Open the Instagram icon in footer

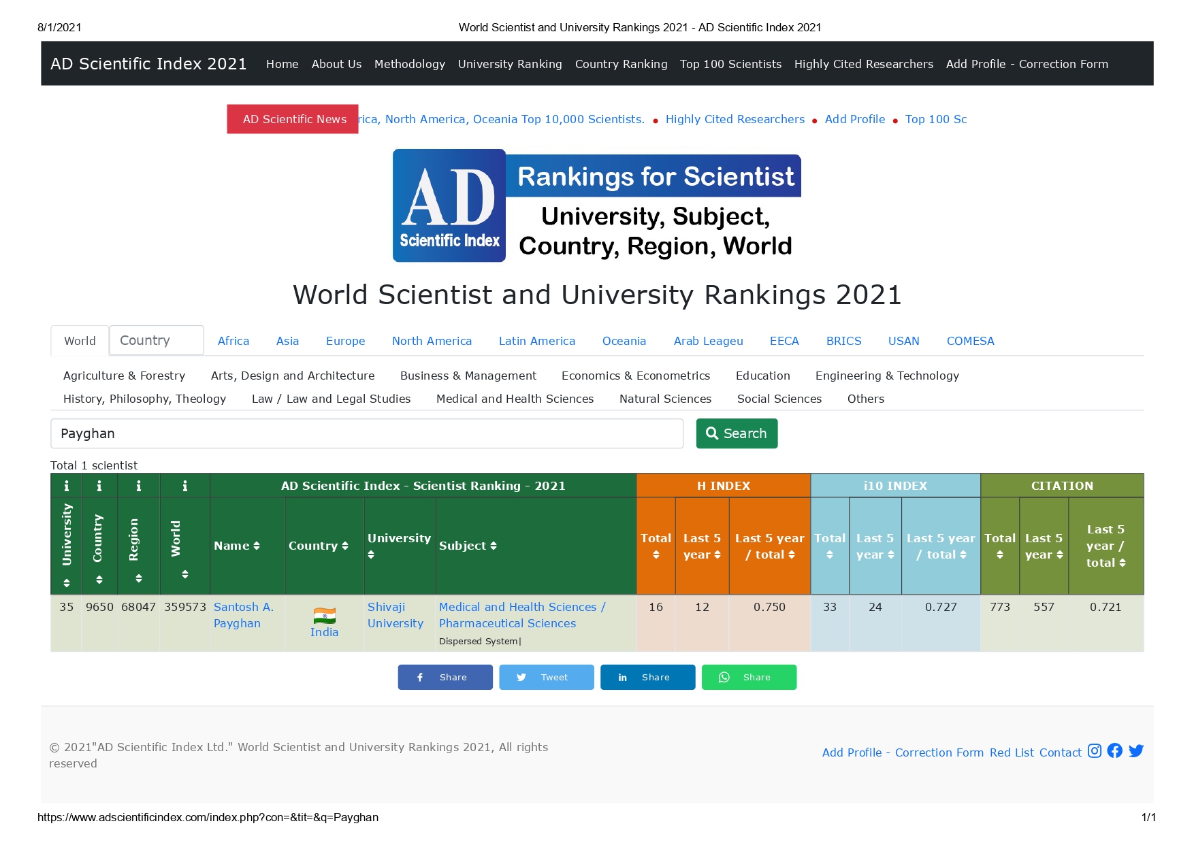click(1094, 750)
